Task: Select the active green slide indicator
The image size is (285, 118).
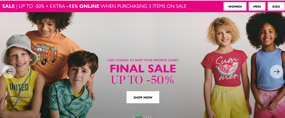Action: click(139, 117)
